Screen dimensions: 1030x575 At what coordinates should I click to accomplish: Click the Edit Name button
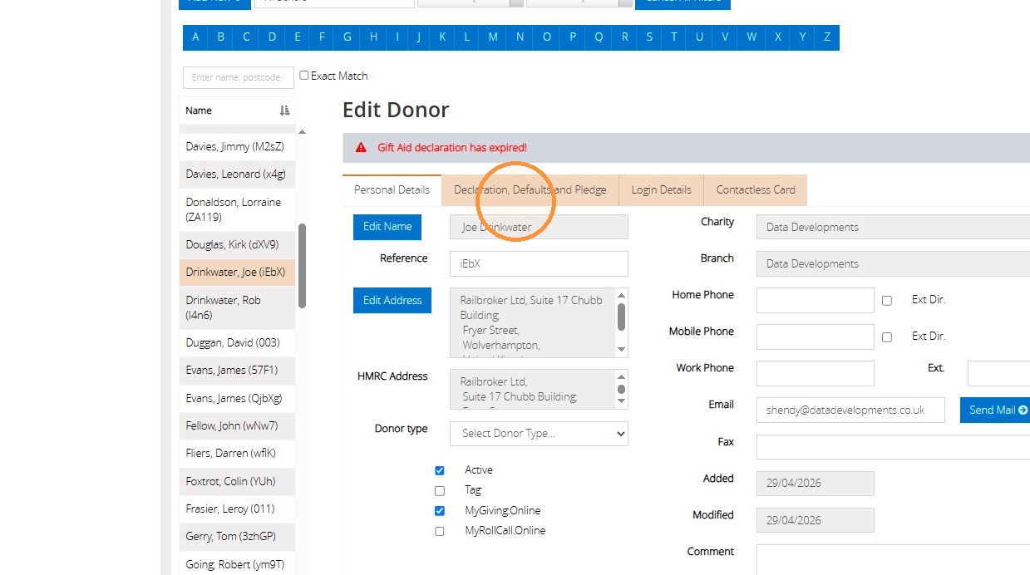(x=387, y=227)
